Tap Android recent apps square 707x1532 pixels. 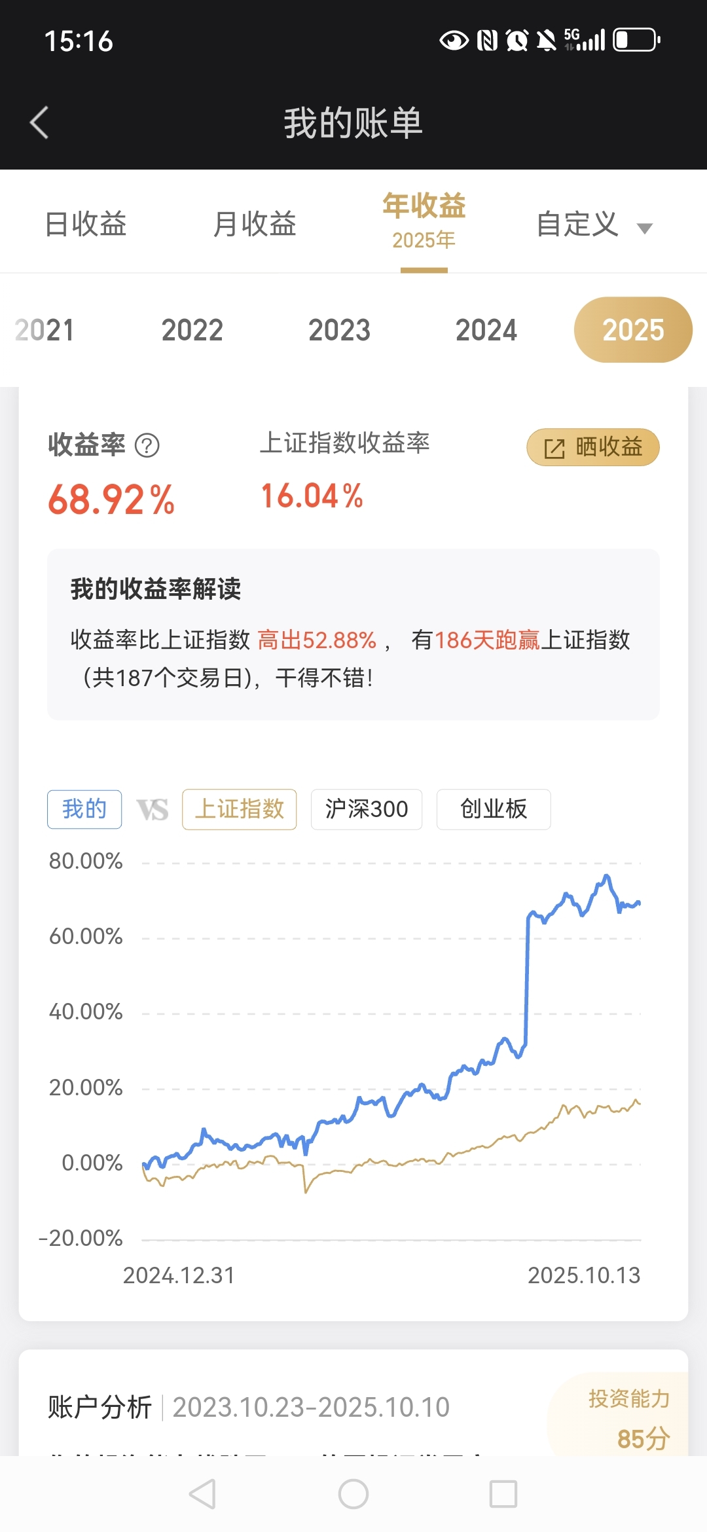[503, 1494]
